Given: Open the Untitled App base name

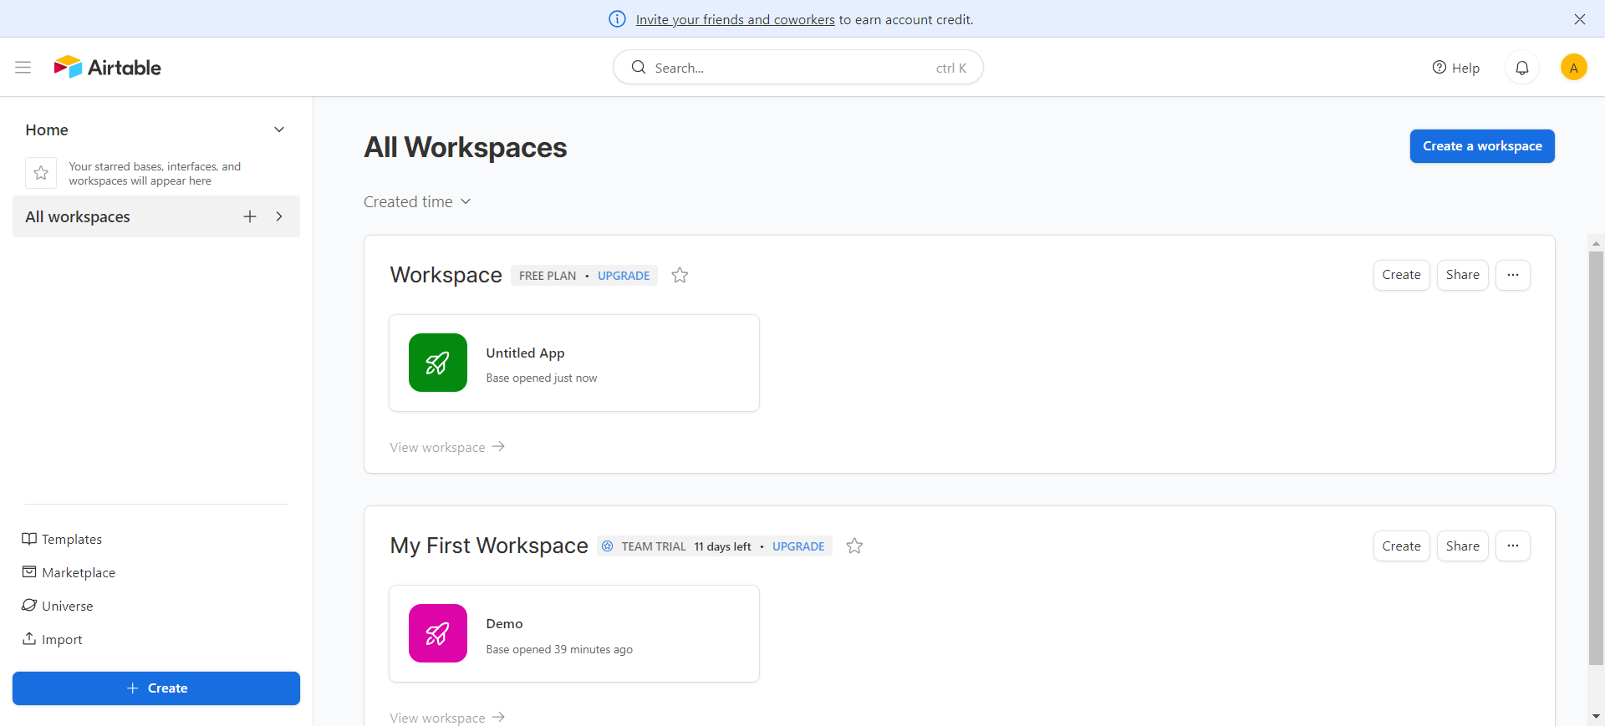Looking at the screenshot, I should [x=525, y=353].
